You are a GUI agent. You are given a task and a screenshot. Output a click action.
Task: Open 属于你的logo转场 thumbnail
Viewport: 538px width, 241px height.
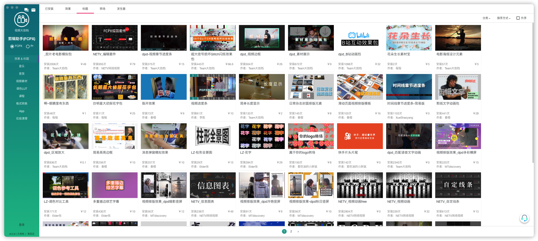click(311, 136)
